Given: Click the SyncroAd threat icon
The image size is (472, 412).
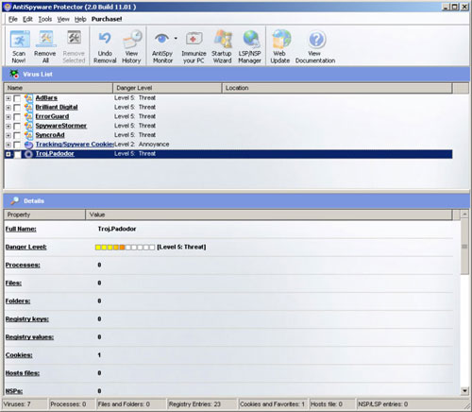Looking at the screenshot, I should [28, 135].
